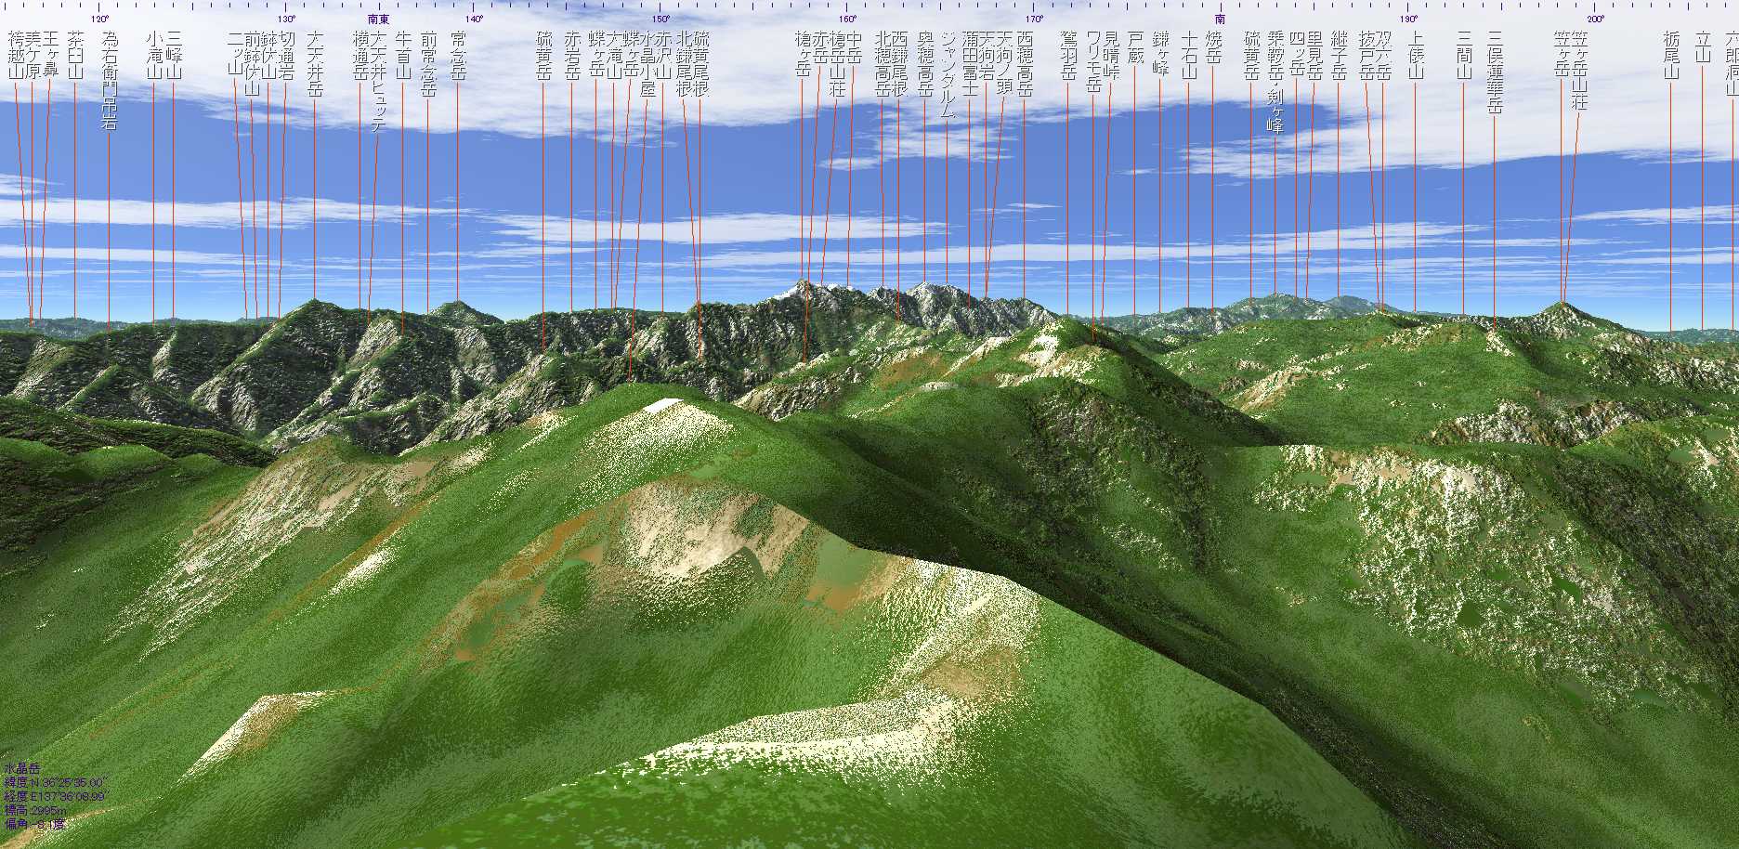The height and width of the screenshot is (849, 1739).
Task: Click the 水晶岳 viewpoint name text
Action: pyautogui.click(x=22, y=768)
